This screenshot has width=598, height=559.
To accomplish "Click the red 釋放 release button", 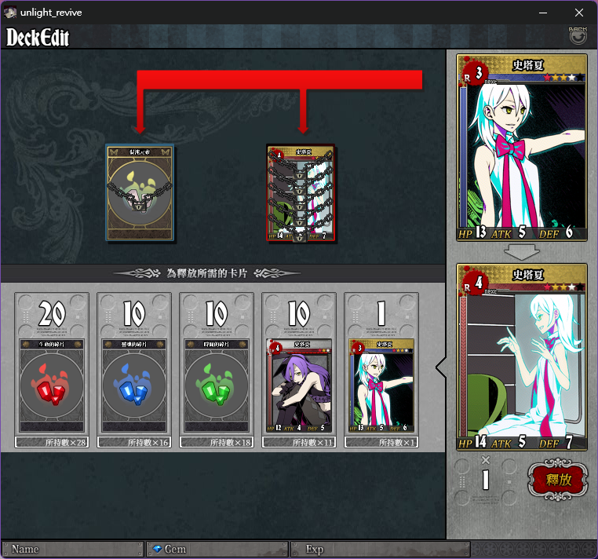I will click(558, 479).
